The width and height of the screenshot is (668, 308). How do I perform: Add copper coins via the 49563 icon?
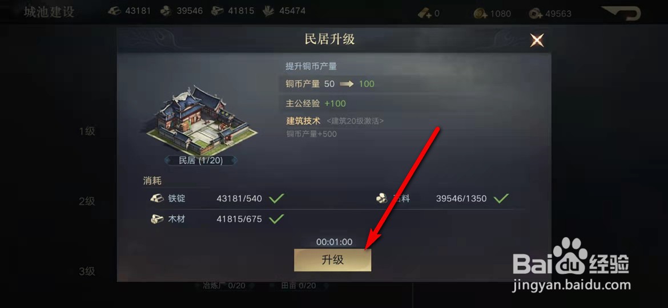(536, 14)
